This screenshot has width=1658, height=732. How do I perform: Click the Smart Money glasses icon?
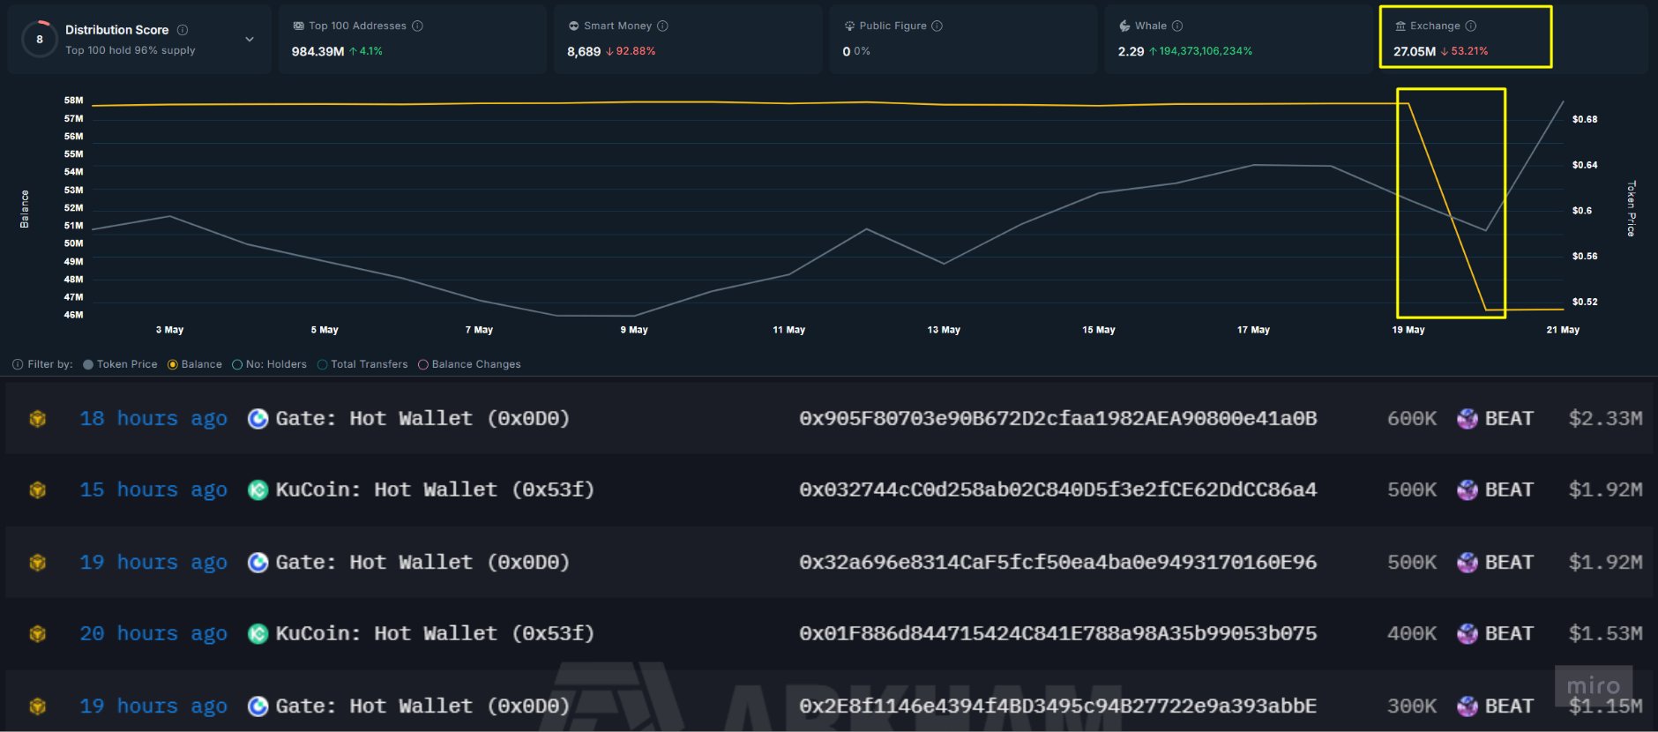[x=574, y=26]
